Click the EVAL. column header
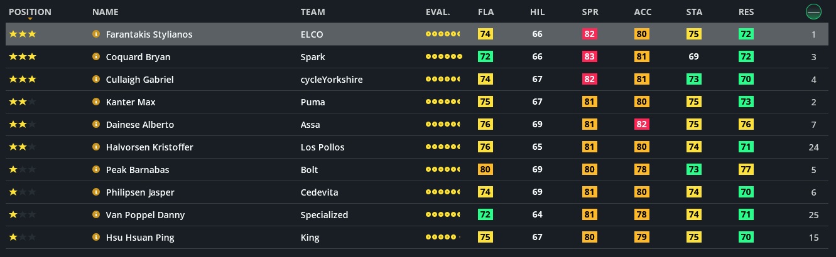This screenshot has height=257, width=836. tap(438, 12)
